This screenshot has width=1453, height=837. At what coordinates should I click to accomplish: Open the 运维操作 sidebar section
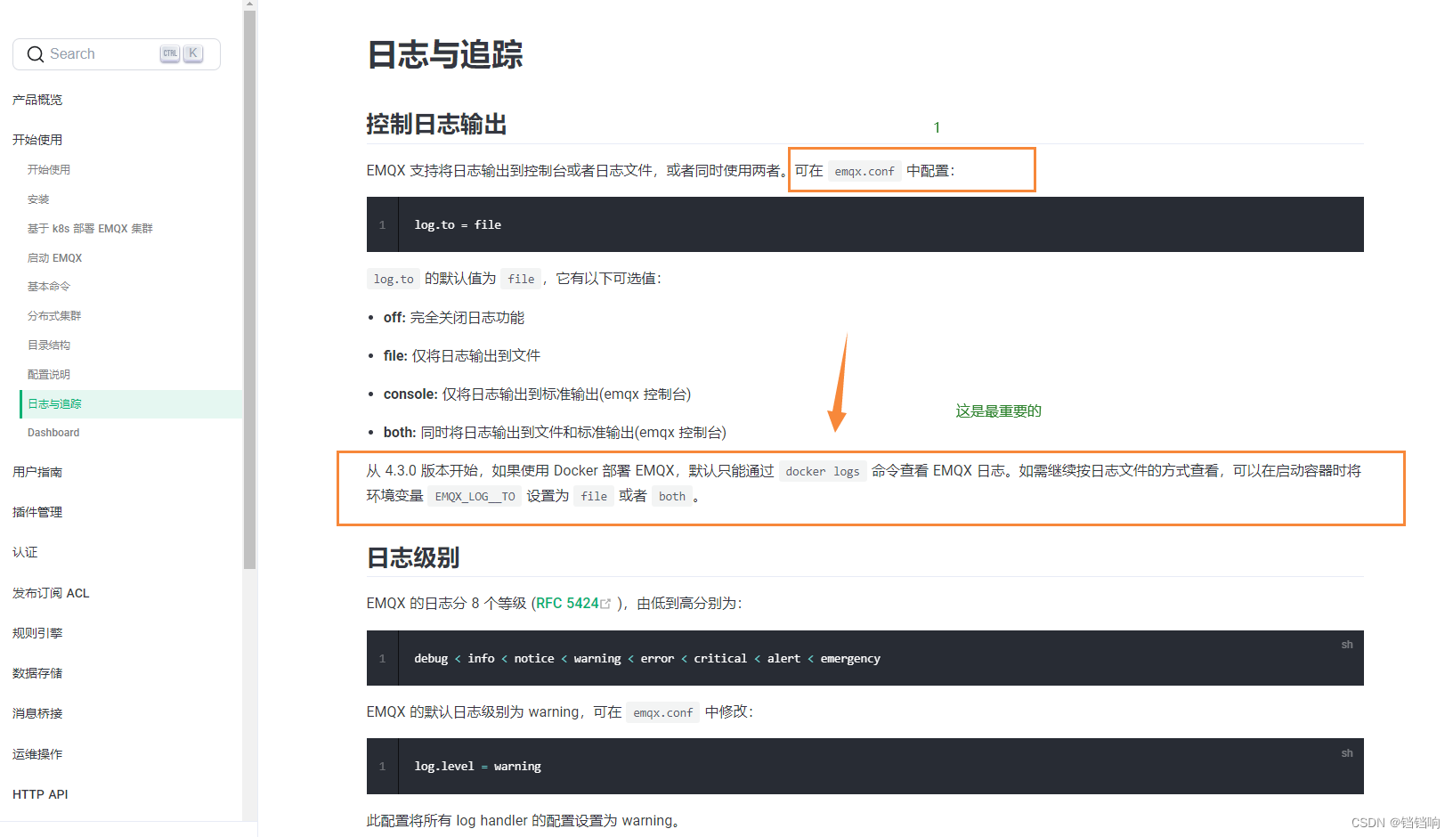point(37,754)
